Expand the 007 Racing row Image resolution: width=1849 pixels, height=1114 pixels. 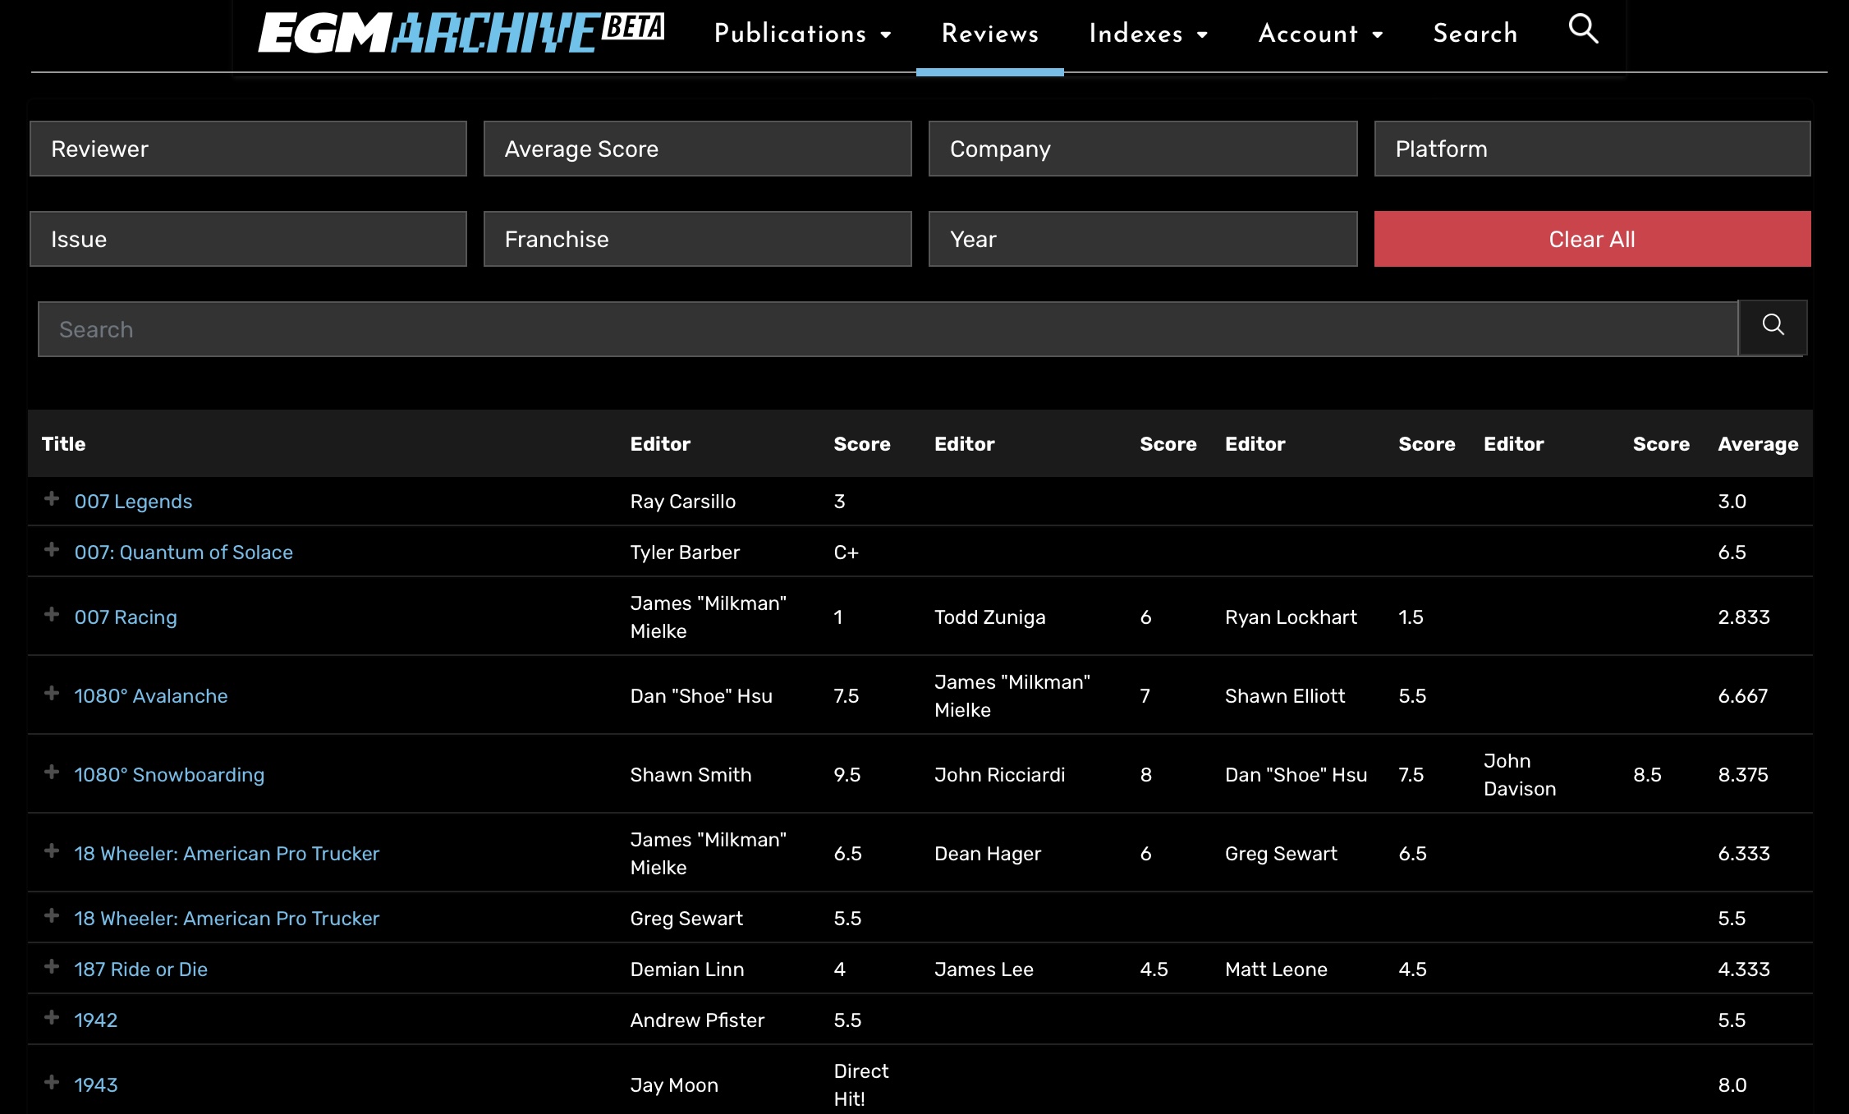(x=52, y=615)
